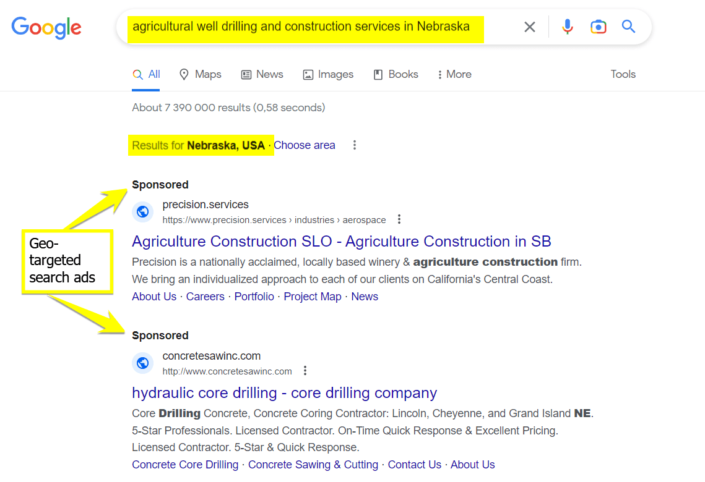This screenshot has height=482, width=705.
Task: Click the precision.services globe favicon
Action: (x=142, y=211)
